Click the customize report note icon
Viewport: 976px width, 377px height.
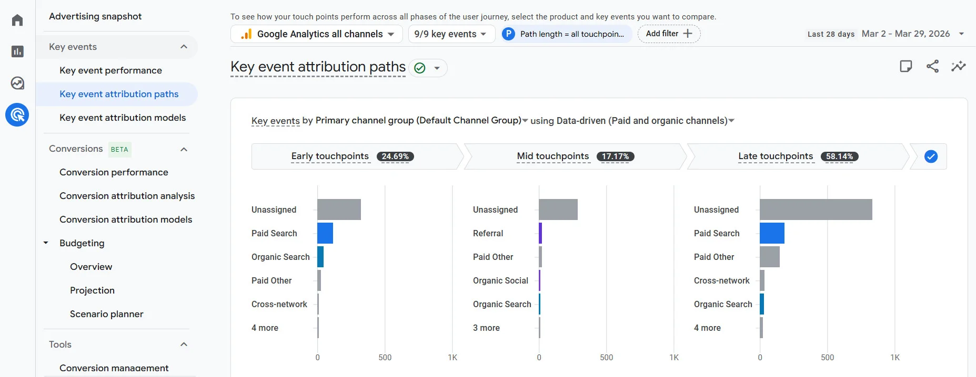(905, 66)
